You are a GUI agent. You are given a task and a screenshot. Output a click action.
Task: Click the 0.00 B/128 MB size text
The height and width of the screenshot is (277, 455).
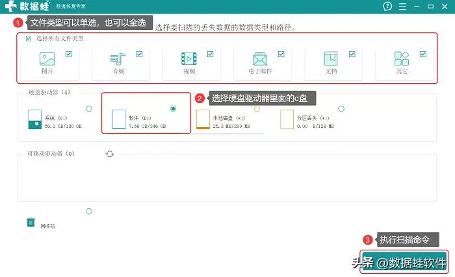point(315,126)
